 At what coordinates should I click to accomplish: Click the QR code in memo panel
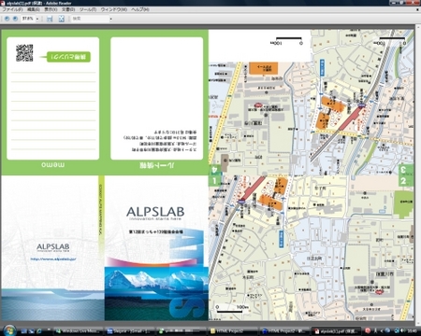click(x=24, y=52)
